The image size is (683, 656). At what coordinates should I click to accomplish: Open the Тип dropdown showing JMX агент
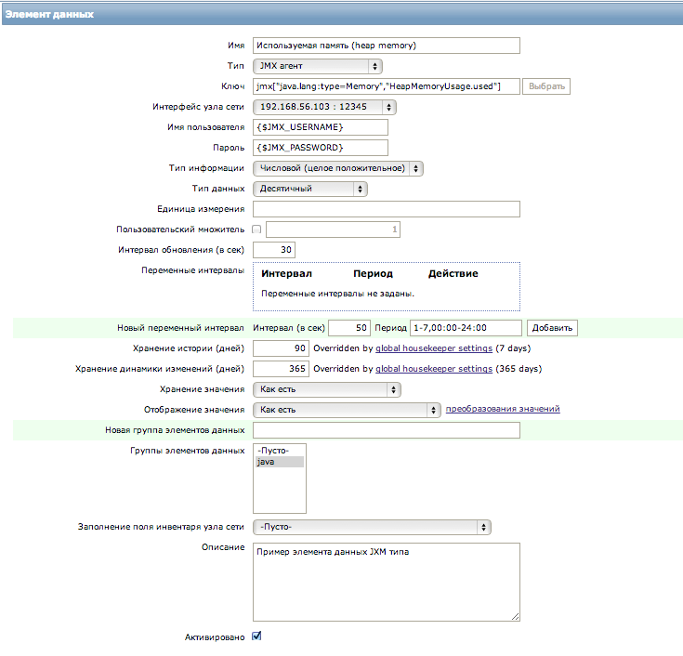point(318,66)
